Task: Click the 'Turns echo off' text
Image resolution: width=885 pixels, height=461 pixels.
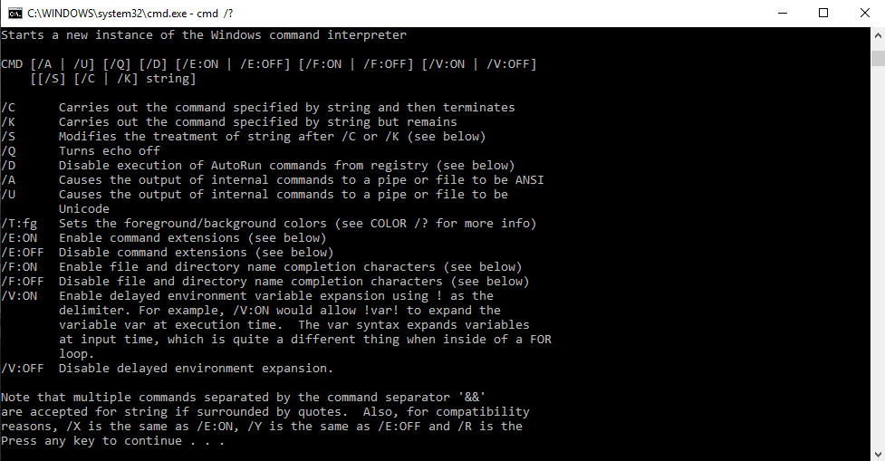Action: click(110, 150)
